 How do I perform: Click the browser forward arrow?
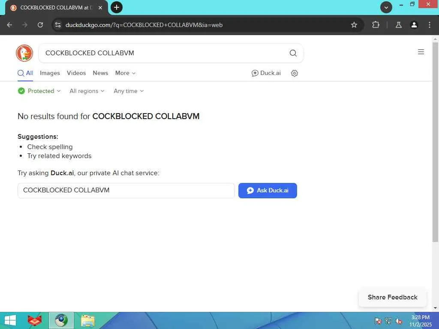tap(25, 25)
